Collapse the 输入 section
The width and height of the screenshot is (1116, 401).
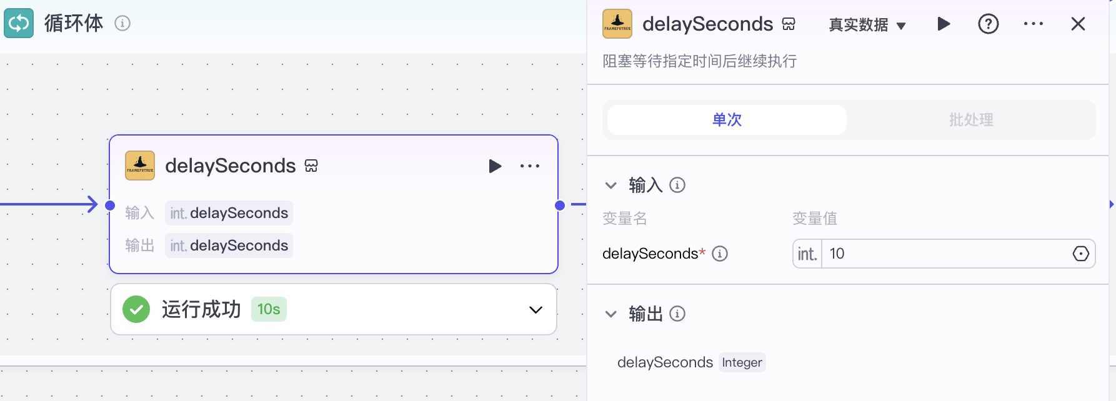[610, 185]
